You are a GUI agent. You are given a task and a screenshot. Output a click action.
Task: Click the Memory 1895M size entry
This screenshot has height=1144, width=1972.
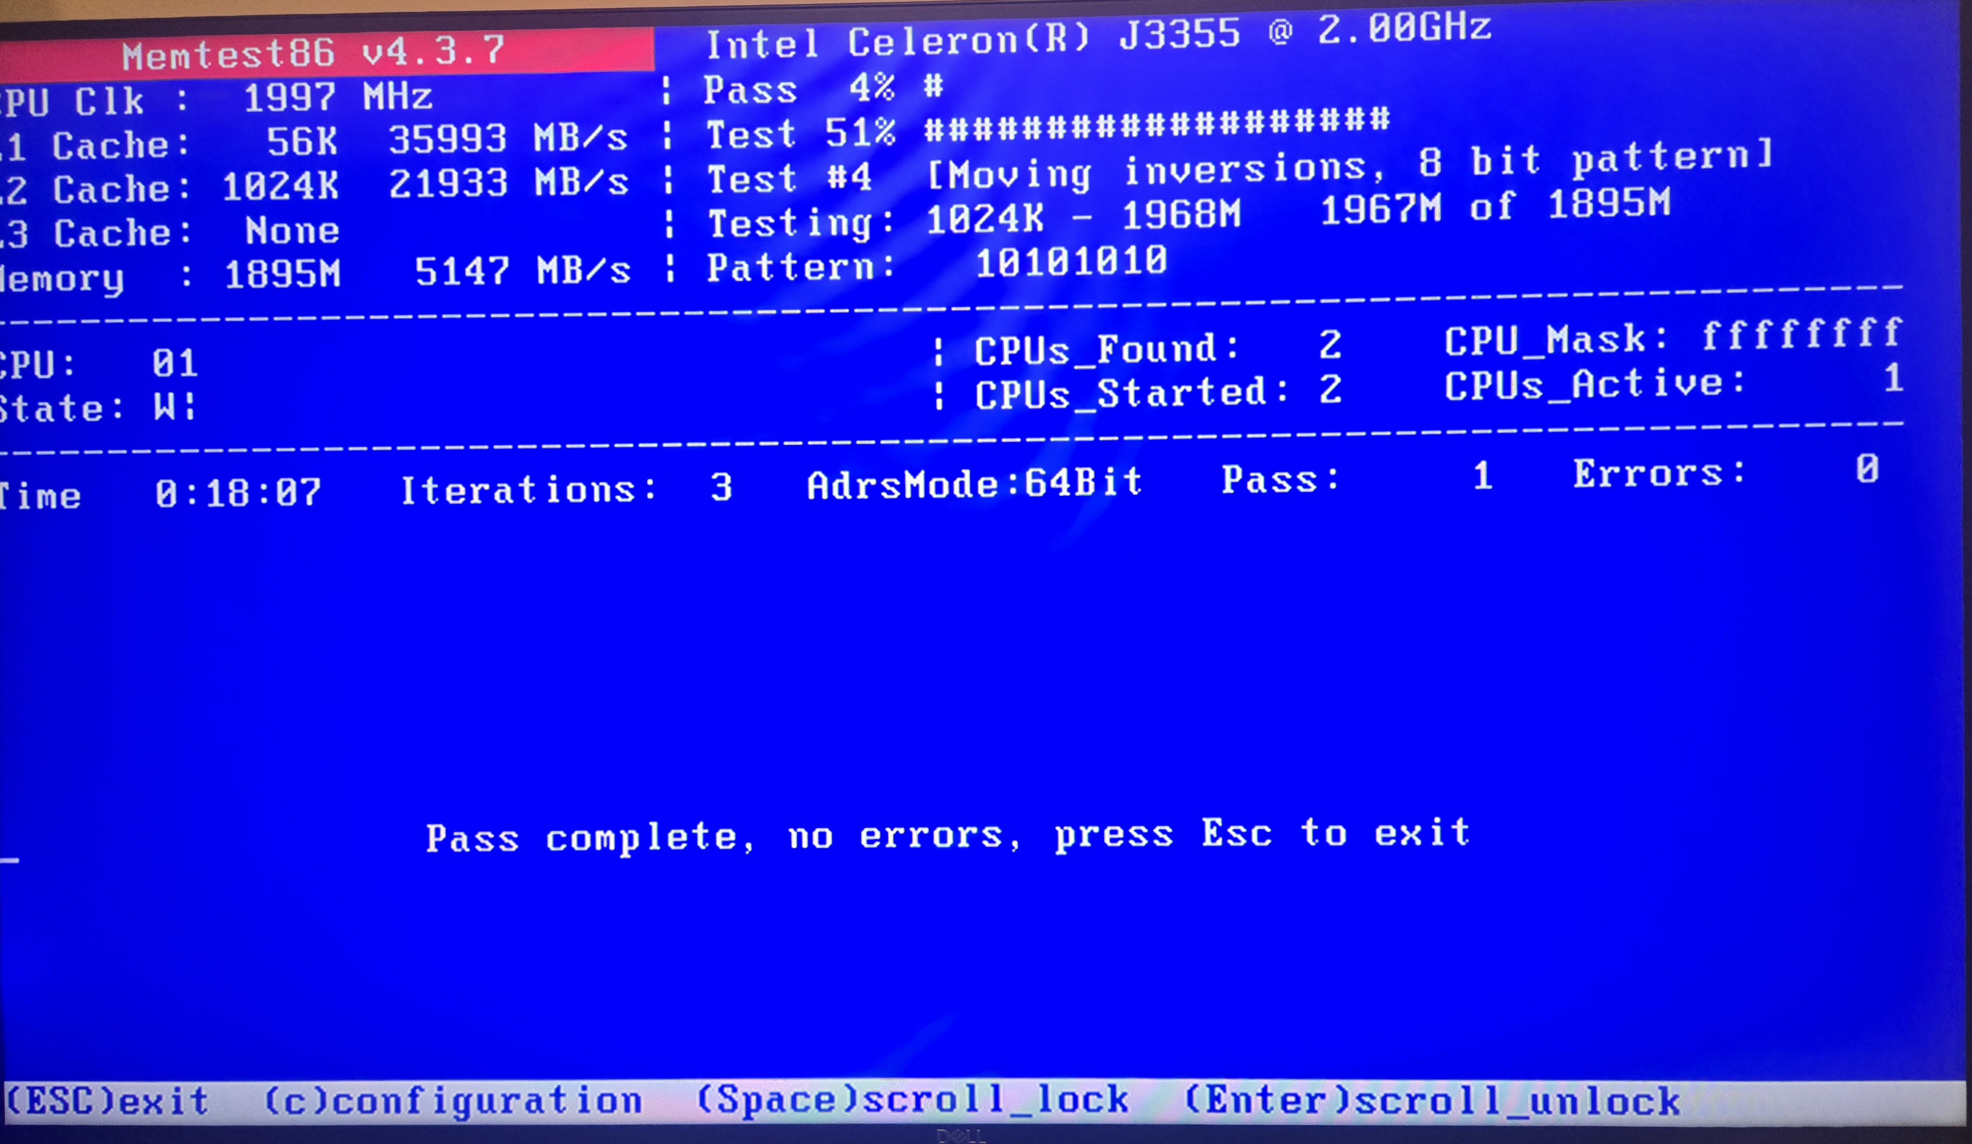tap(283, 274)
